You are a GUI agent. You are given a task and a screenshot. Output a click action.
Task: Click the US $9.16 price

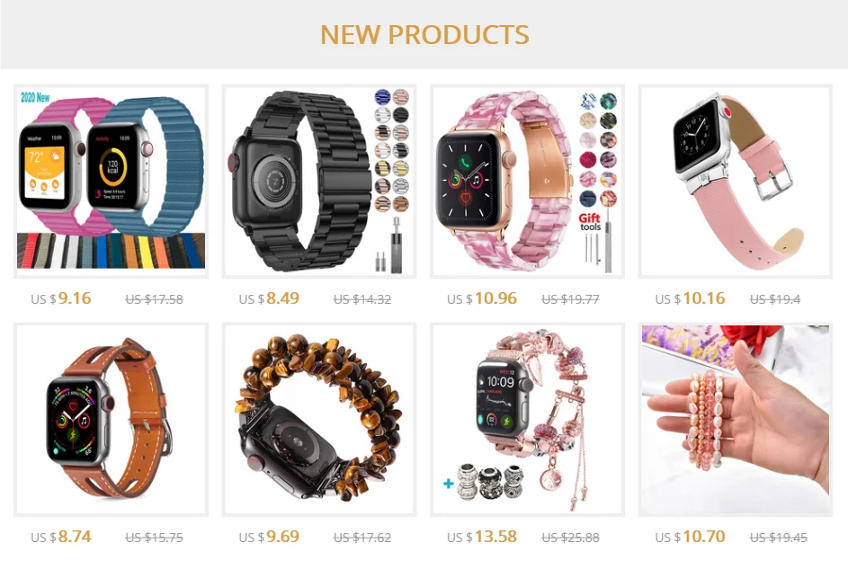(x=61, y=298)
